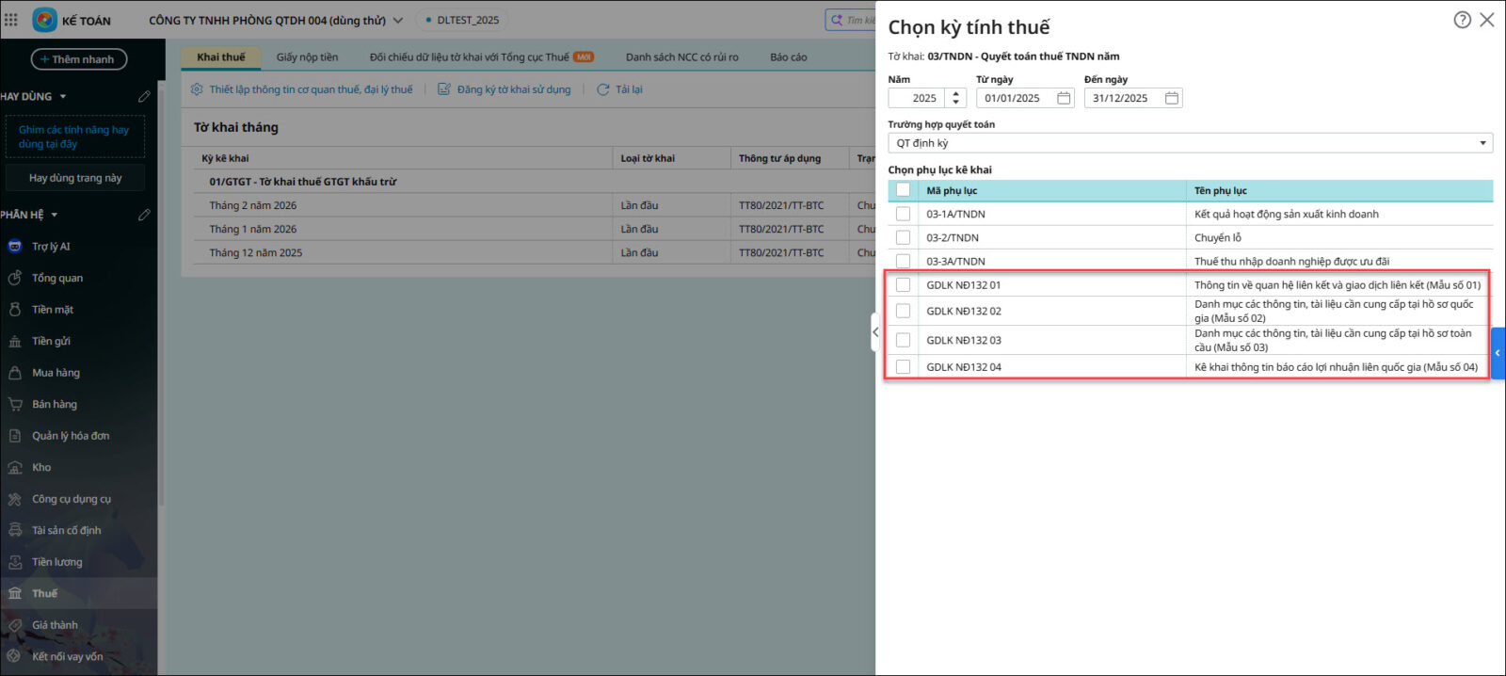Click the help question mark icon

coord(1462,20)
